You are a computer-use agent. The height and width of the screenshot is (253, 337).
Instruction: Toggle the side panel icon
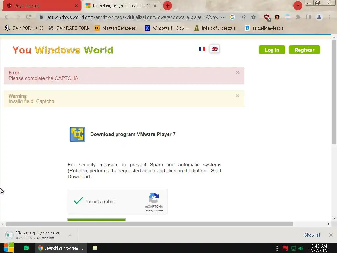pyautogui.click(x=309, y=17)
